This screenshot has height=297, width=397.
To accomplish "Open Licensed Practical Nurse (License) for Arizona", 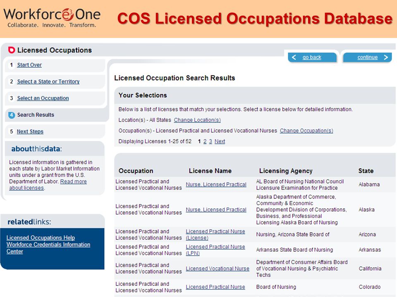I will coord(215,235).
